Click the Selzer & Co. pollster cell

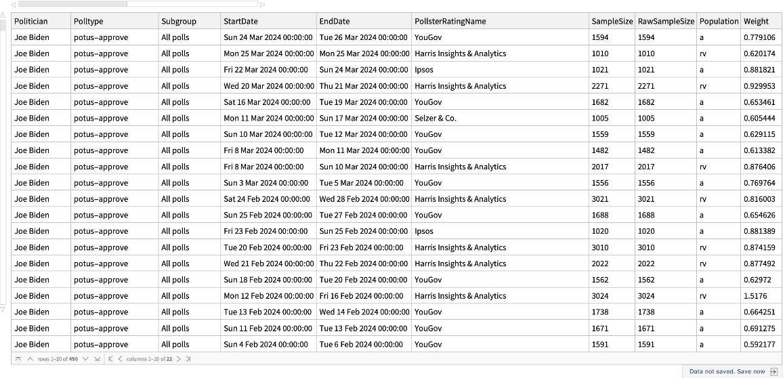435,118
